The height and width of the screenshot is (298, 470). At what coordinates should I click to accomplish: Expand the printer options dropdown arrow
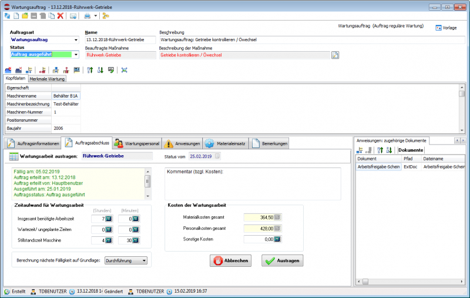click(96, 16)
